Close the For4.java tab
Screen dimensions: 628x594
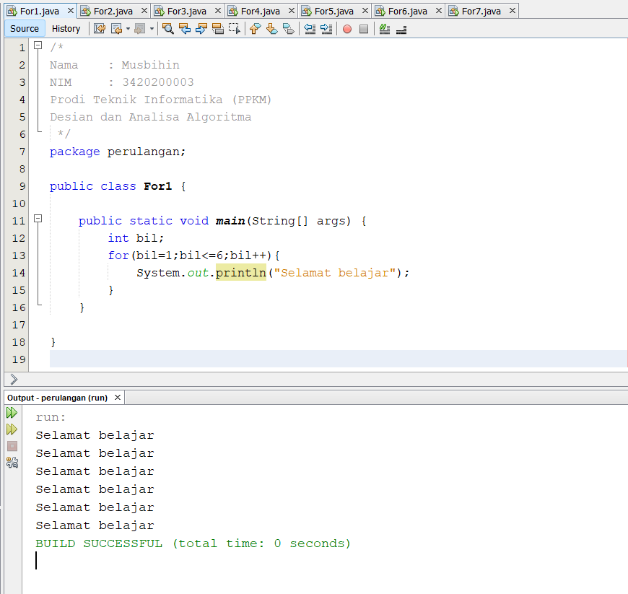coord(292,11)
